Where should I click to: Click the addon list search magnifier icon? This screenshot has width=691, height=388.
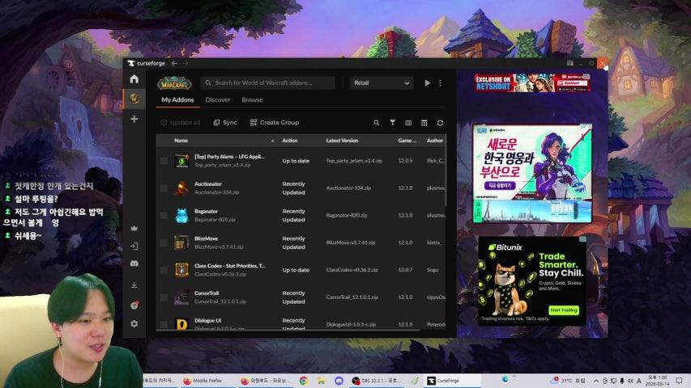click(x=377, y=123)
